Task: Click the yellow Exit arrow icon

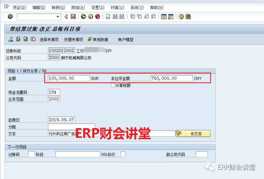Action: coord(91,17)
